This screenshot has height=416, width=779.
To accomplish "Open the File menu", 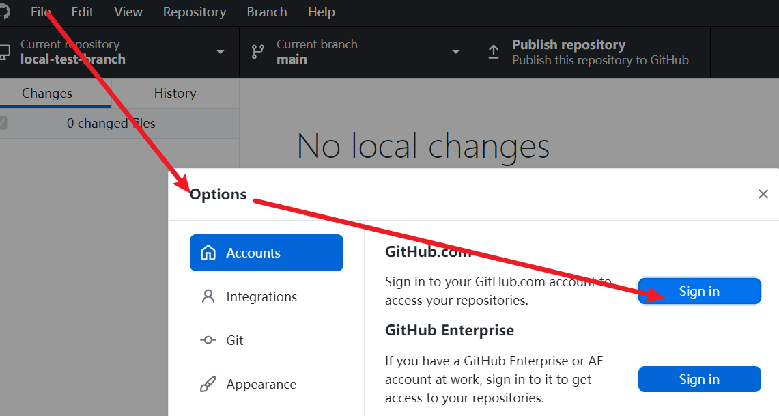I will pyautogui.click(x=41, y=12).
